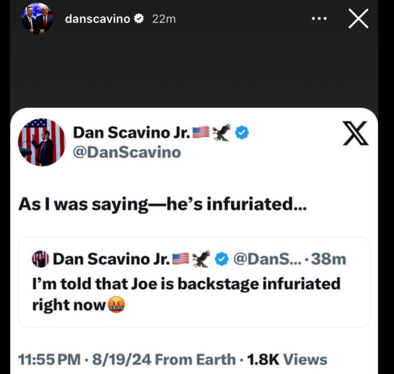Click the verified badge beside danscavino
The image size is (394, 374).
coord(139,19)
